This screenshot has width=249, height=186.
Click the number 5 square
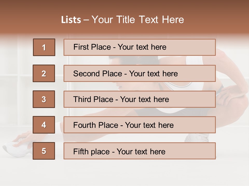tap(44, 151)
